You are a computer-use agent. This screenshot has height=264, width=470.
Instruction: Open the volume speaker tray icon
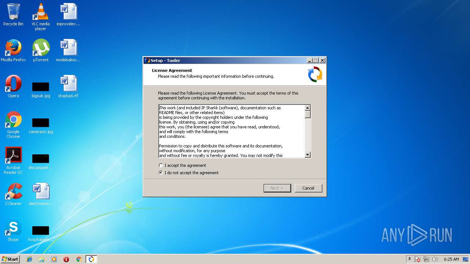click(x=435, y=259)
